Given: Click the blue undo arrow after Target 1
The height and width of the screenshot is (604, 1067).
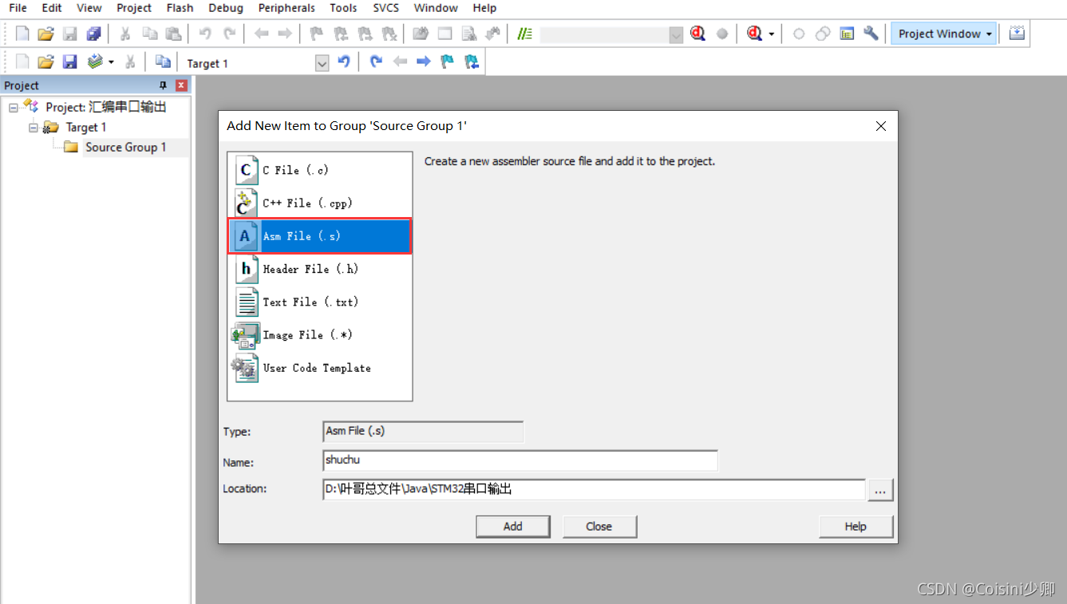Looking at the screenshot, I should click(x=344, y=62).
